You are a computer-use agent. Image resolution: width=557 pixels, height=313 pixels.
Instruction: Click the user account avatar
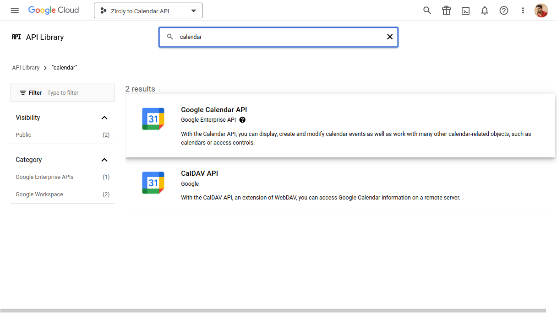(x=541, y=11)
